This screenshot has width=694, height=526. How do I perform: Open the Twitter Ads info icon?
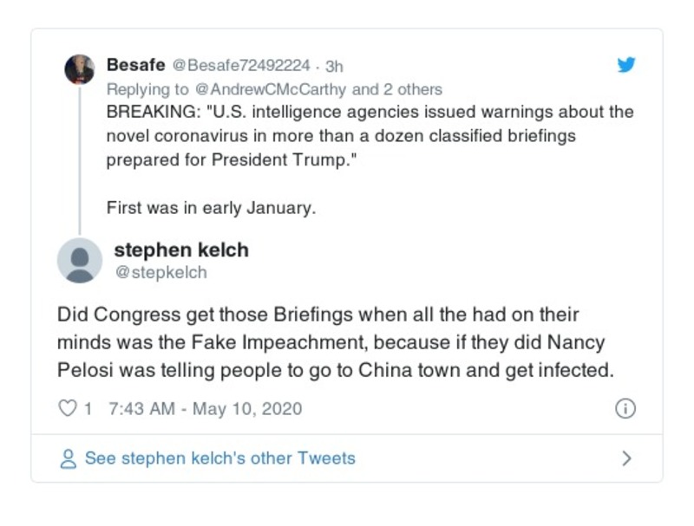pyautogui.click(x=625, y=408)
